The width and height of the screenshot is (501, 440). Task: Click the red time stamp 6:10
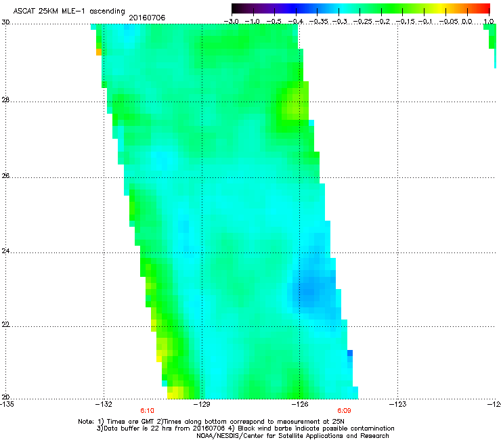click(148, 411)
